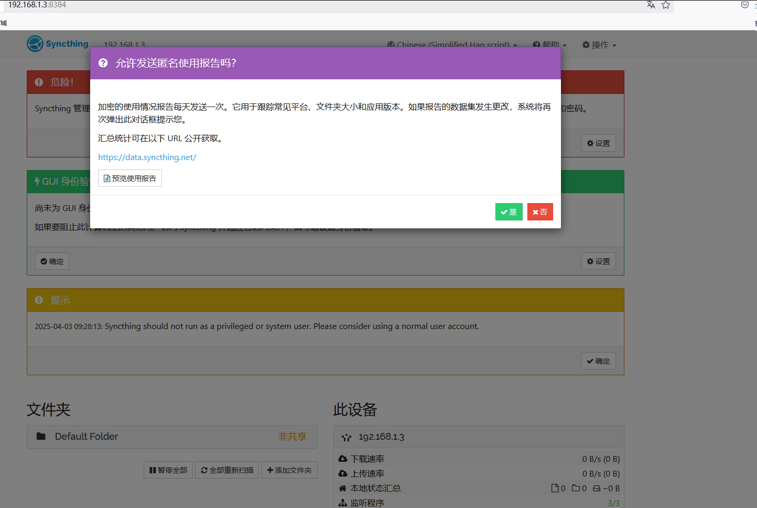Viewport: 757px width, 508px height.
Task: Open the 操作 dropdown menu
Action: click(598, 45)
